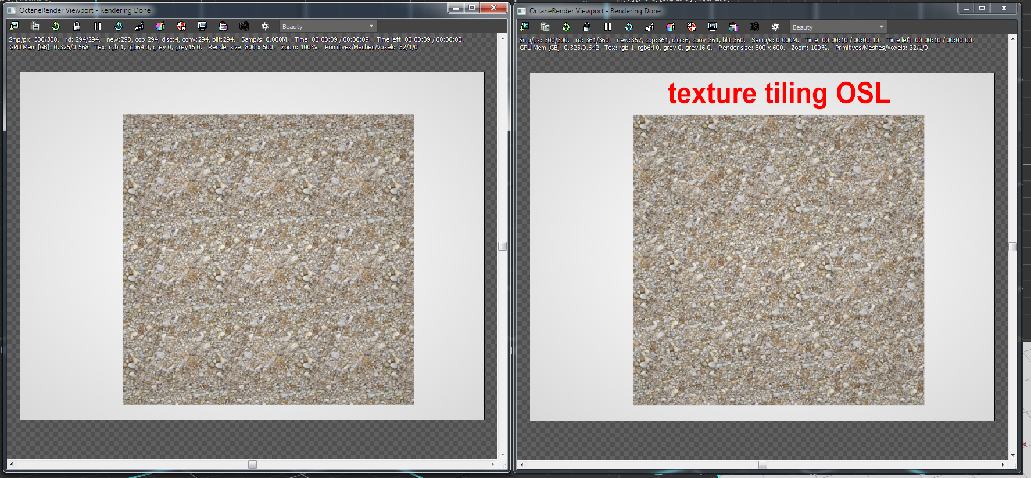Select the AF autofocus picker in left viewport
The height and width of the screenshot is (478, 1031).
click(x=139, y=26)
